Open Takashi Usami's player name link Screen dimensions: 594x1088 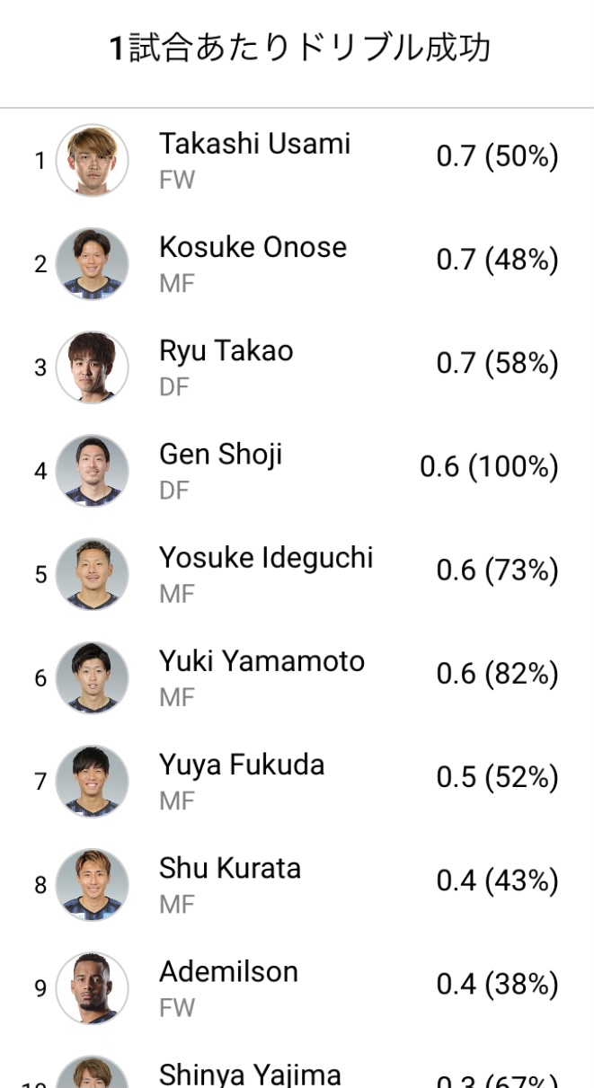[x=254, y=144]
